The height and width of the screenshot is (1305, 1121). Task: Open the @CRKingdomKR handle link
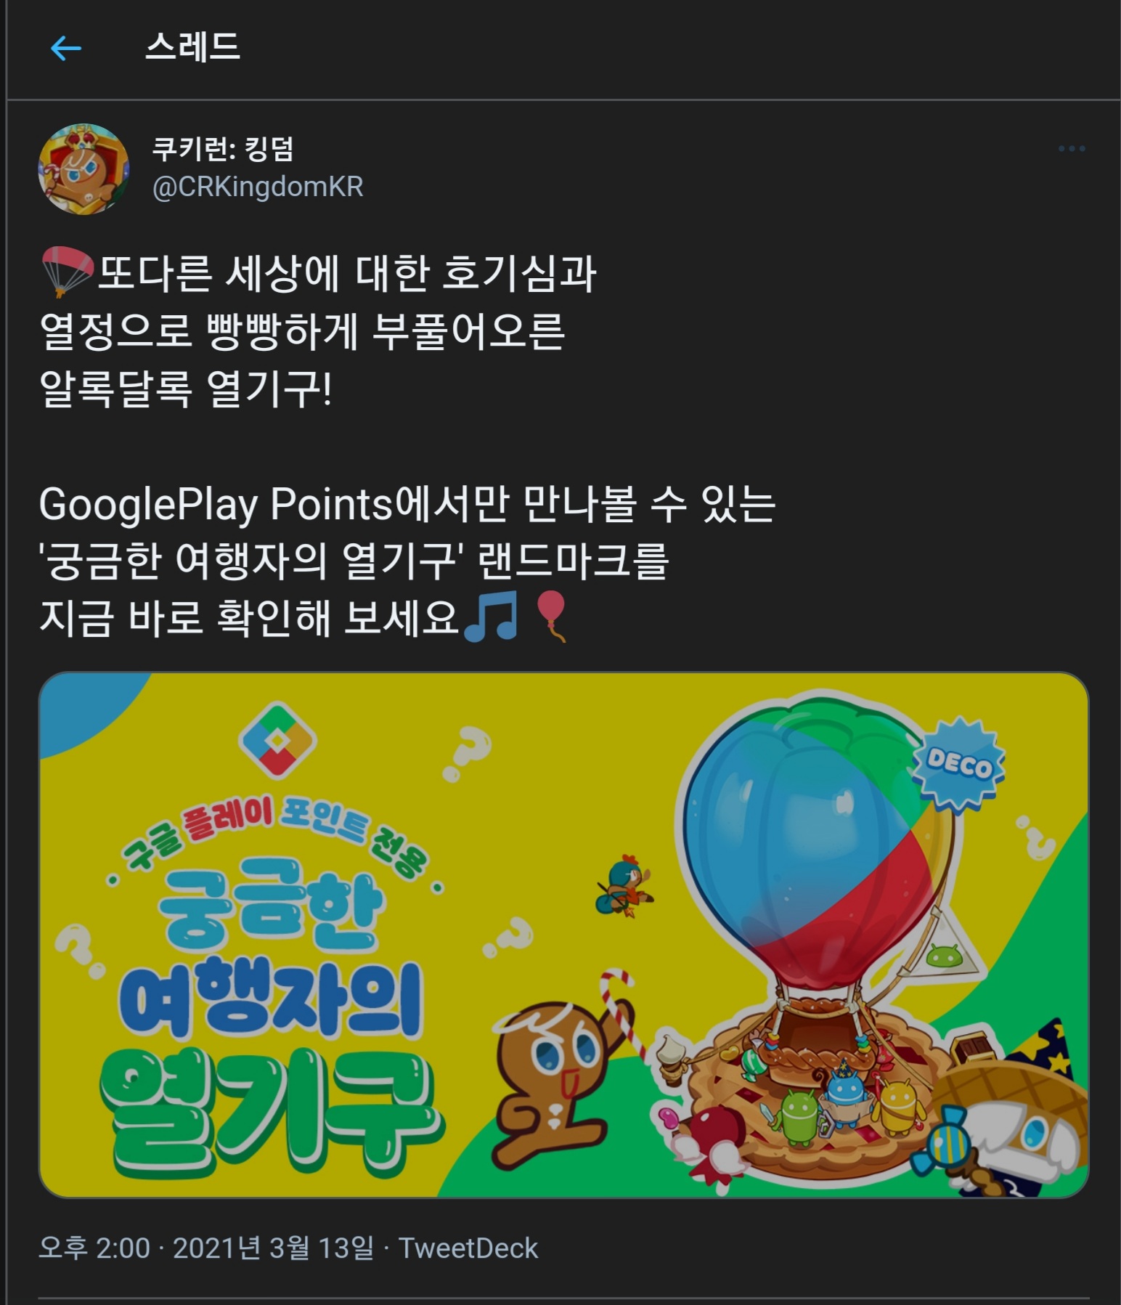pos(258,187)
